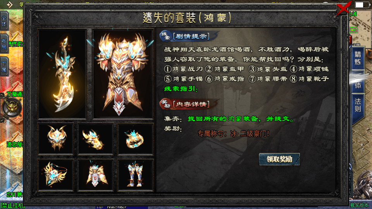The width and height of the screenshot is (372, 209).
Task: Select the 鸿蒙 necklace item slot
Action: [56, 175]
